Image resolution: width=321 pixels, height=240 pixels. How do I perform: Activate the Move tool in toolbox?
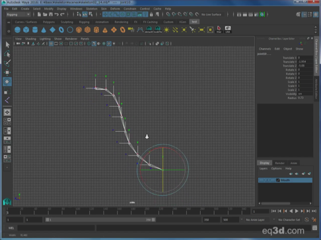point(7,73)
